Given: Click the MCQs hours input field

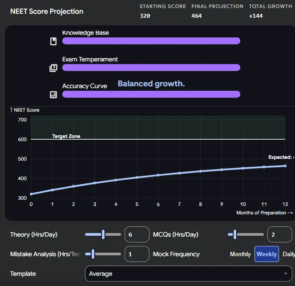Looking at the screenshot, I should coord(280,234).
